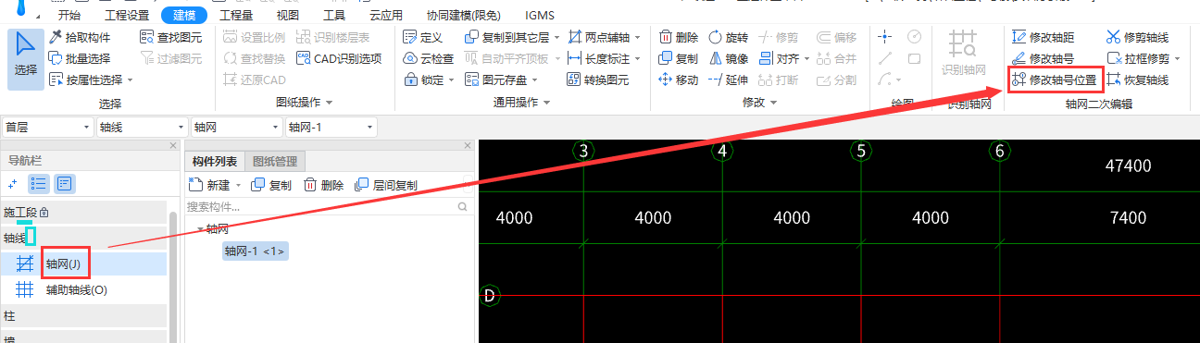Expand 新建 dropdown in component list
The image size is (1200, 343).
[238, 185]
